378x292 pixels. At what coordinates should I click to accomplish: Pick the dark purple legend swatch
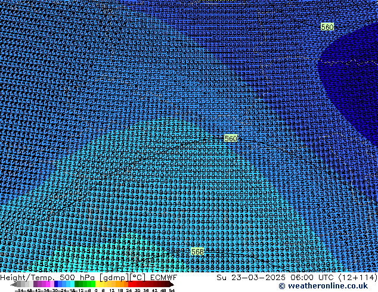(x=35, y=284)
